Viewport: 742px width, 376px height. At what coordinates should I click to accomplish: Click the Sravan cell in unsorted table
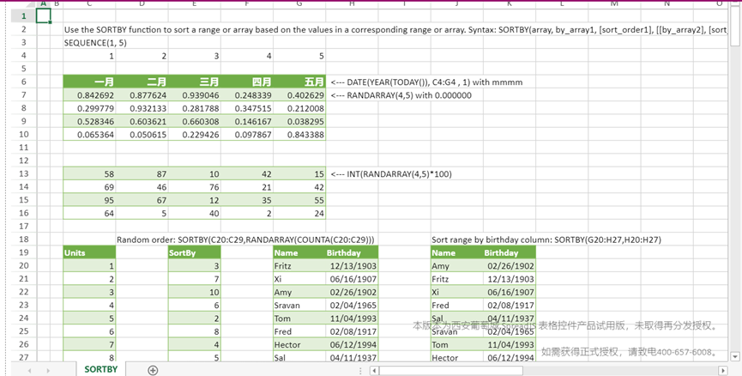[x=299, y=305]
